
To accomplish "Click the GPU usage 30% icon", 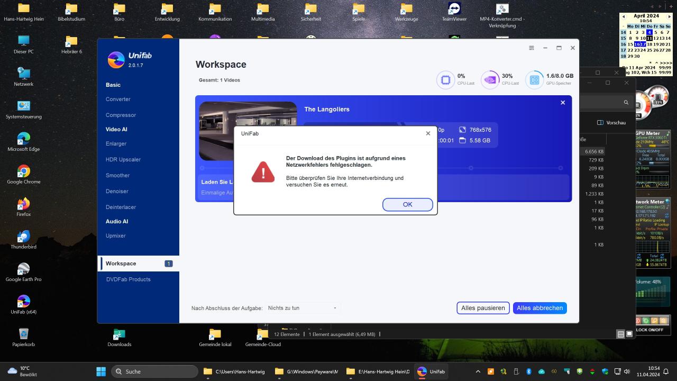I will (x=490, y=80).
